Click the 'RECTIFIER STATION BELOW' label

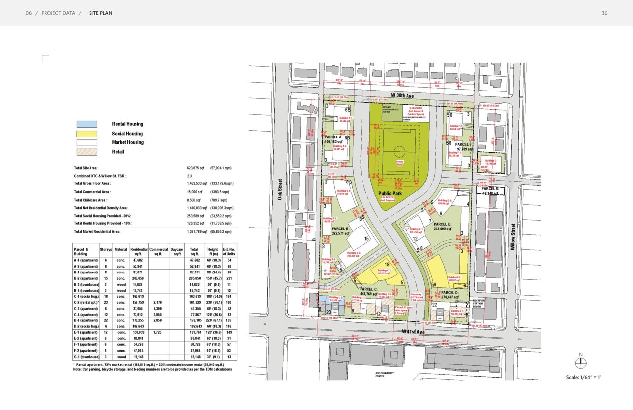coord(480,303)
